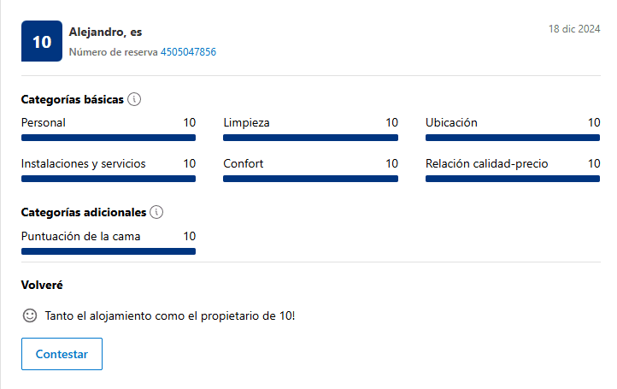Click the review date 18 dic 2024

574,29
